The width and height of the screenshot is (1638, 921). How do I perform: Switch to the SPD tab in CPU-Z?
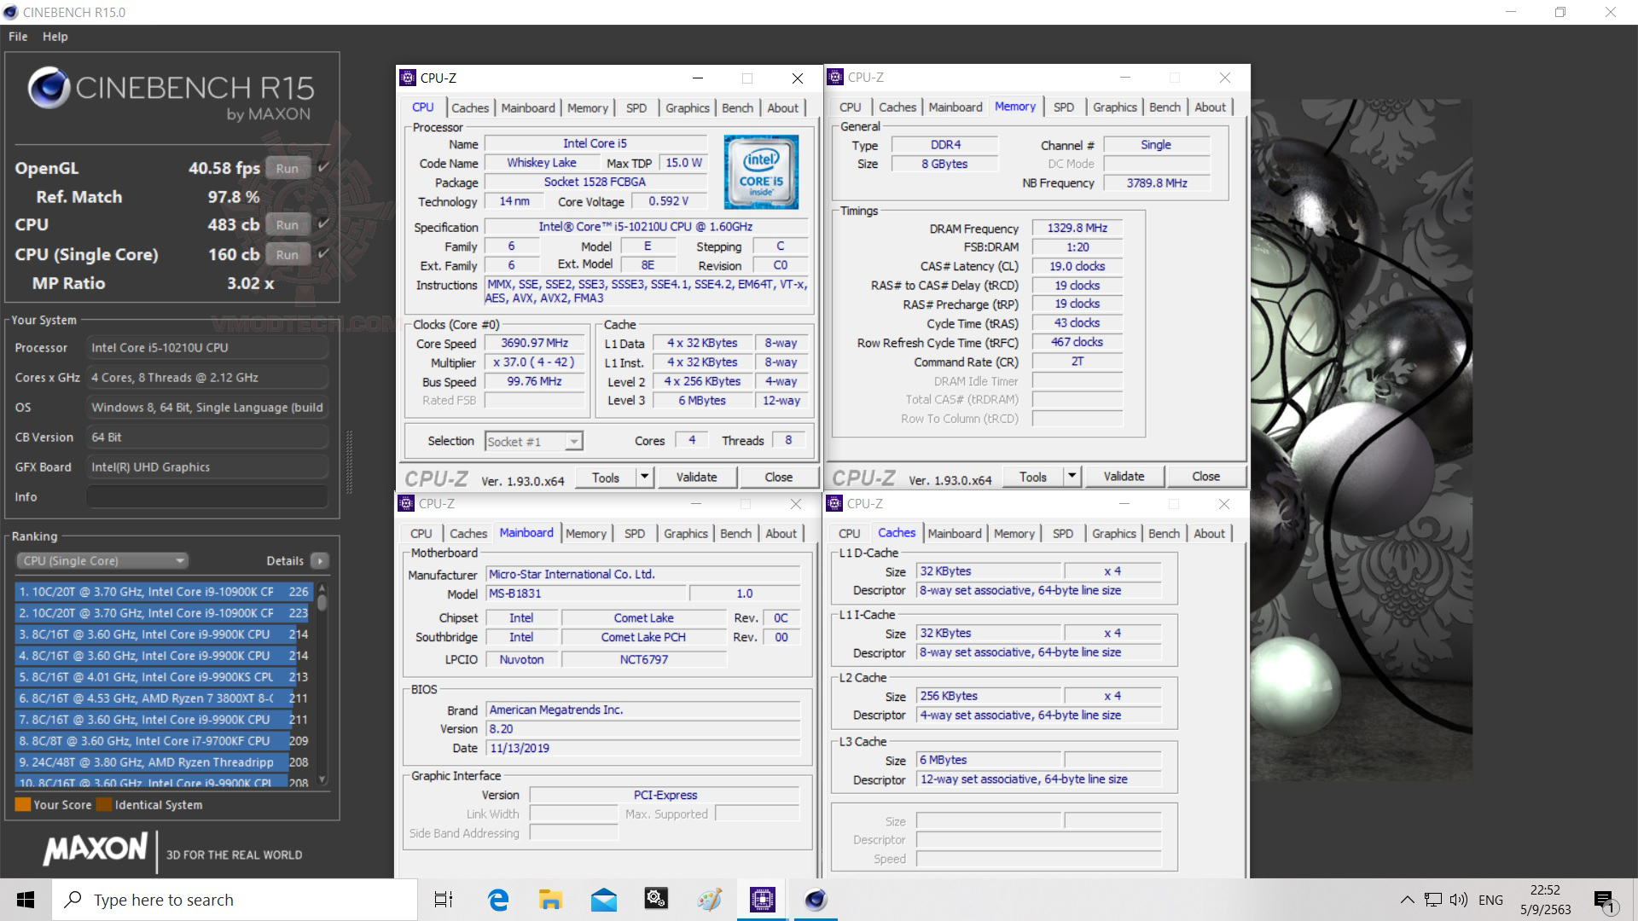[x=636, y=107]
